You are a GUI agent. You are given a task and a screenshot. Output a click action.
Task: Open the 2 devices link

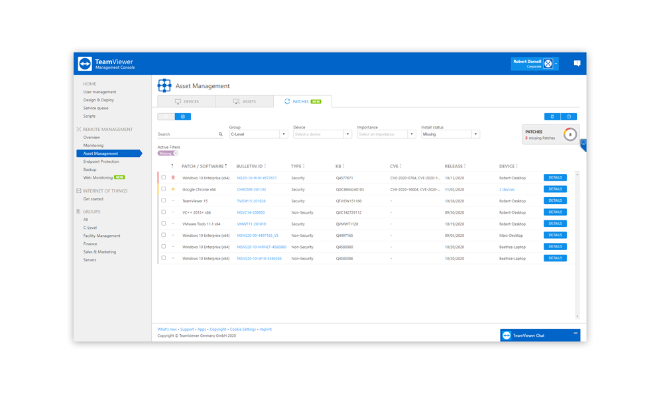pyautogui.click(x=507, y=189)
